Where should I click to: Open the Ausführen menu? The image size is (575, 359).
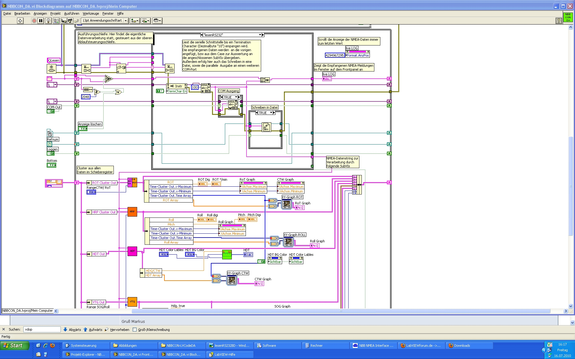click(72, 13)
